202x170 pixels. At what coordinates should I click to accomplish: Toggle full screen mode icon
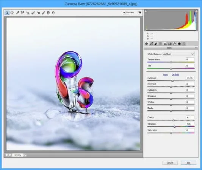pos(139,13)
